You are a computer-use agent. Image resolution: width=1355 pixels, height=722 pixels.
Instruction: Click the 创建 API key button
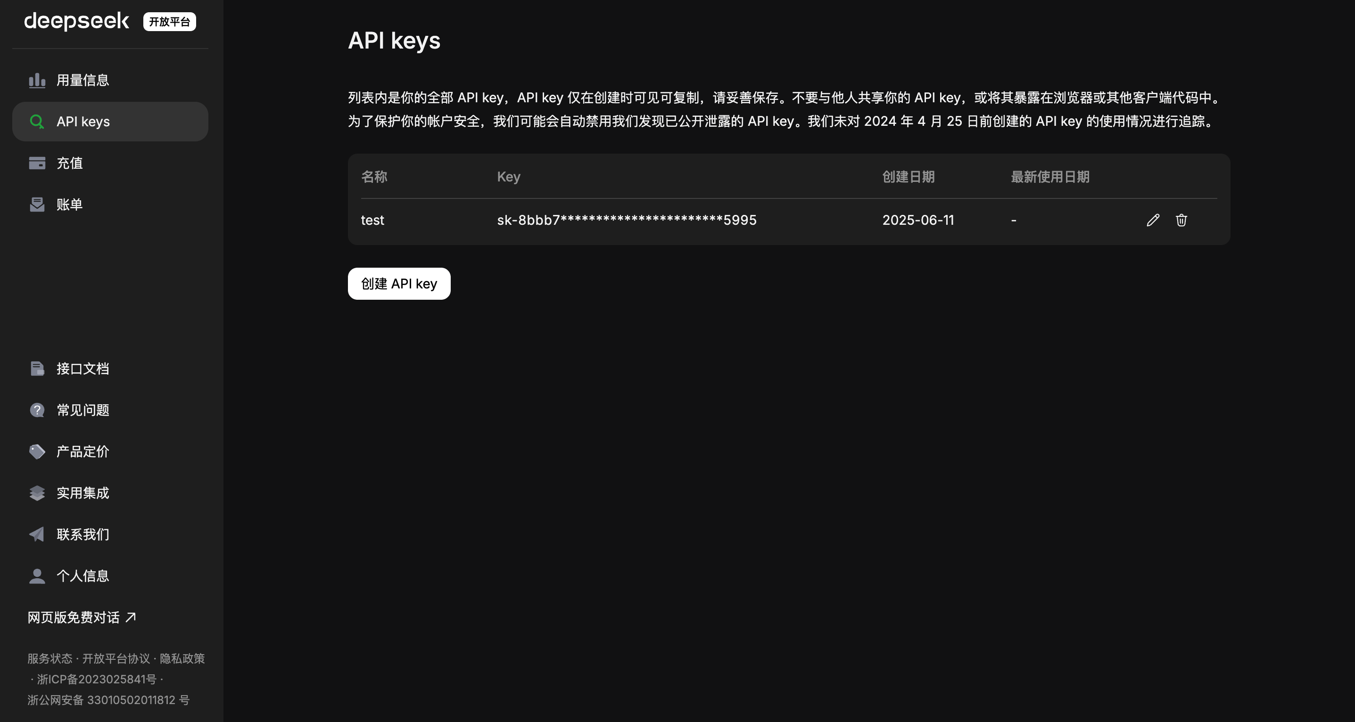(x=398, y=284)
